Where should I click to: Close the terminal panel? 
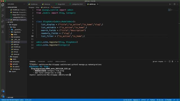(x=178, y=61)
